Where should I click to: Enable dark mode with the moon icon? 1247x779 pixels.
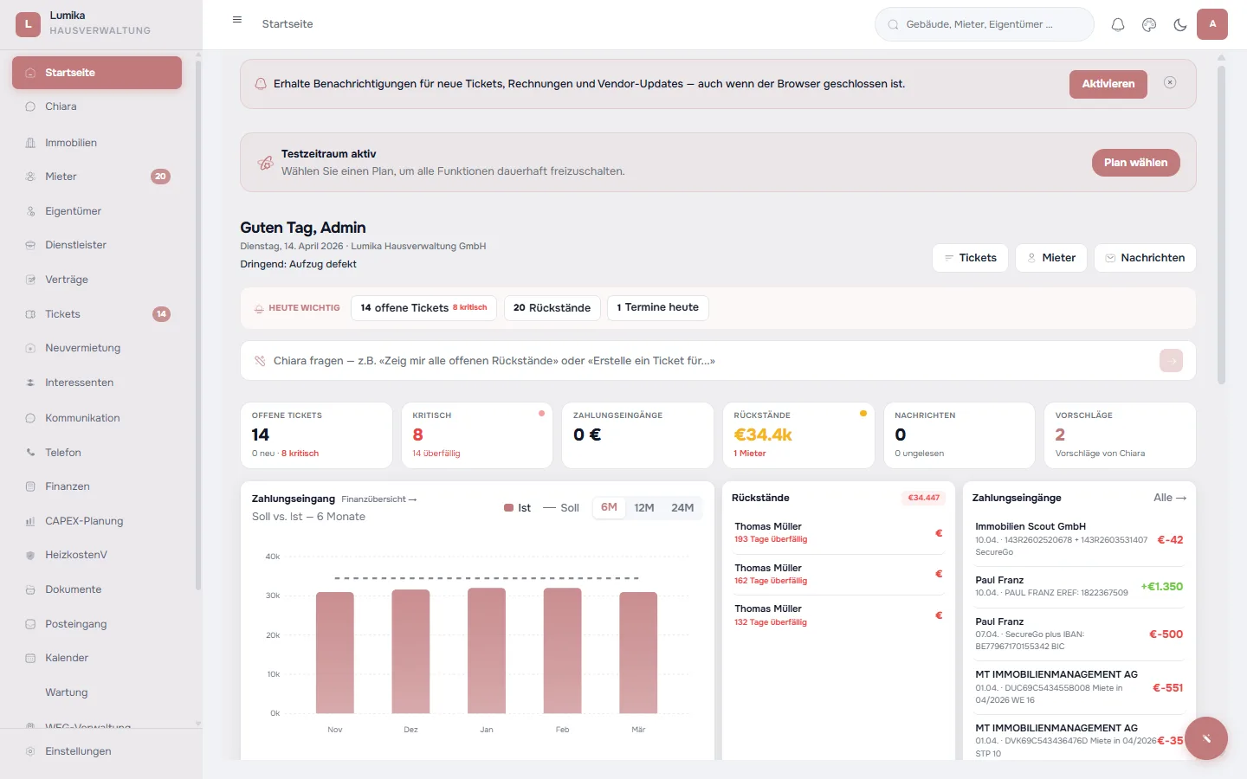click(1179, 24)
